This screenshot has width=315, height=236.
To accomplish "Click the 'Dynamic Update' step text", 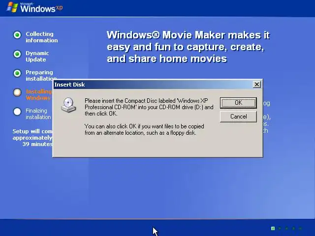I will [37, 57].
